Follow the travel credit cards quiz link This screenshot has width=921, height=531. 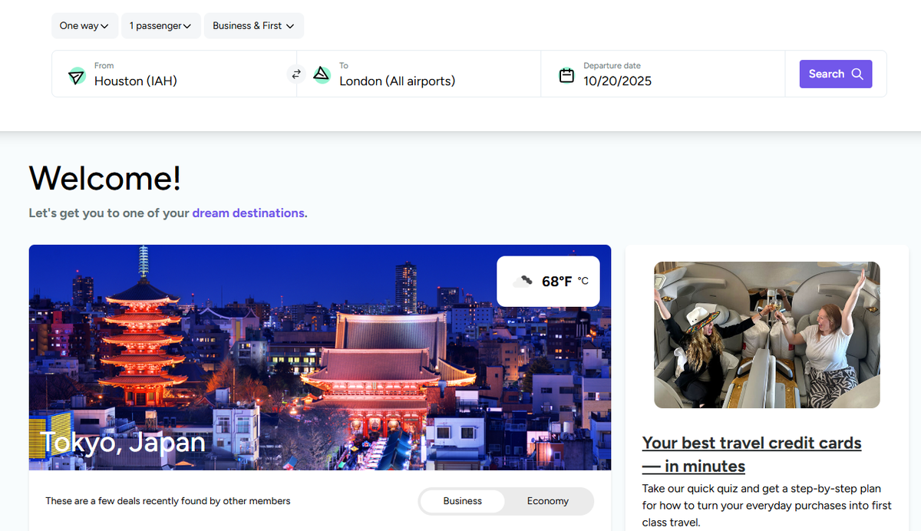[x=751, y=453]
